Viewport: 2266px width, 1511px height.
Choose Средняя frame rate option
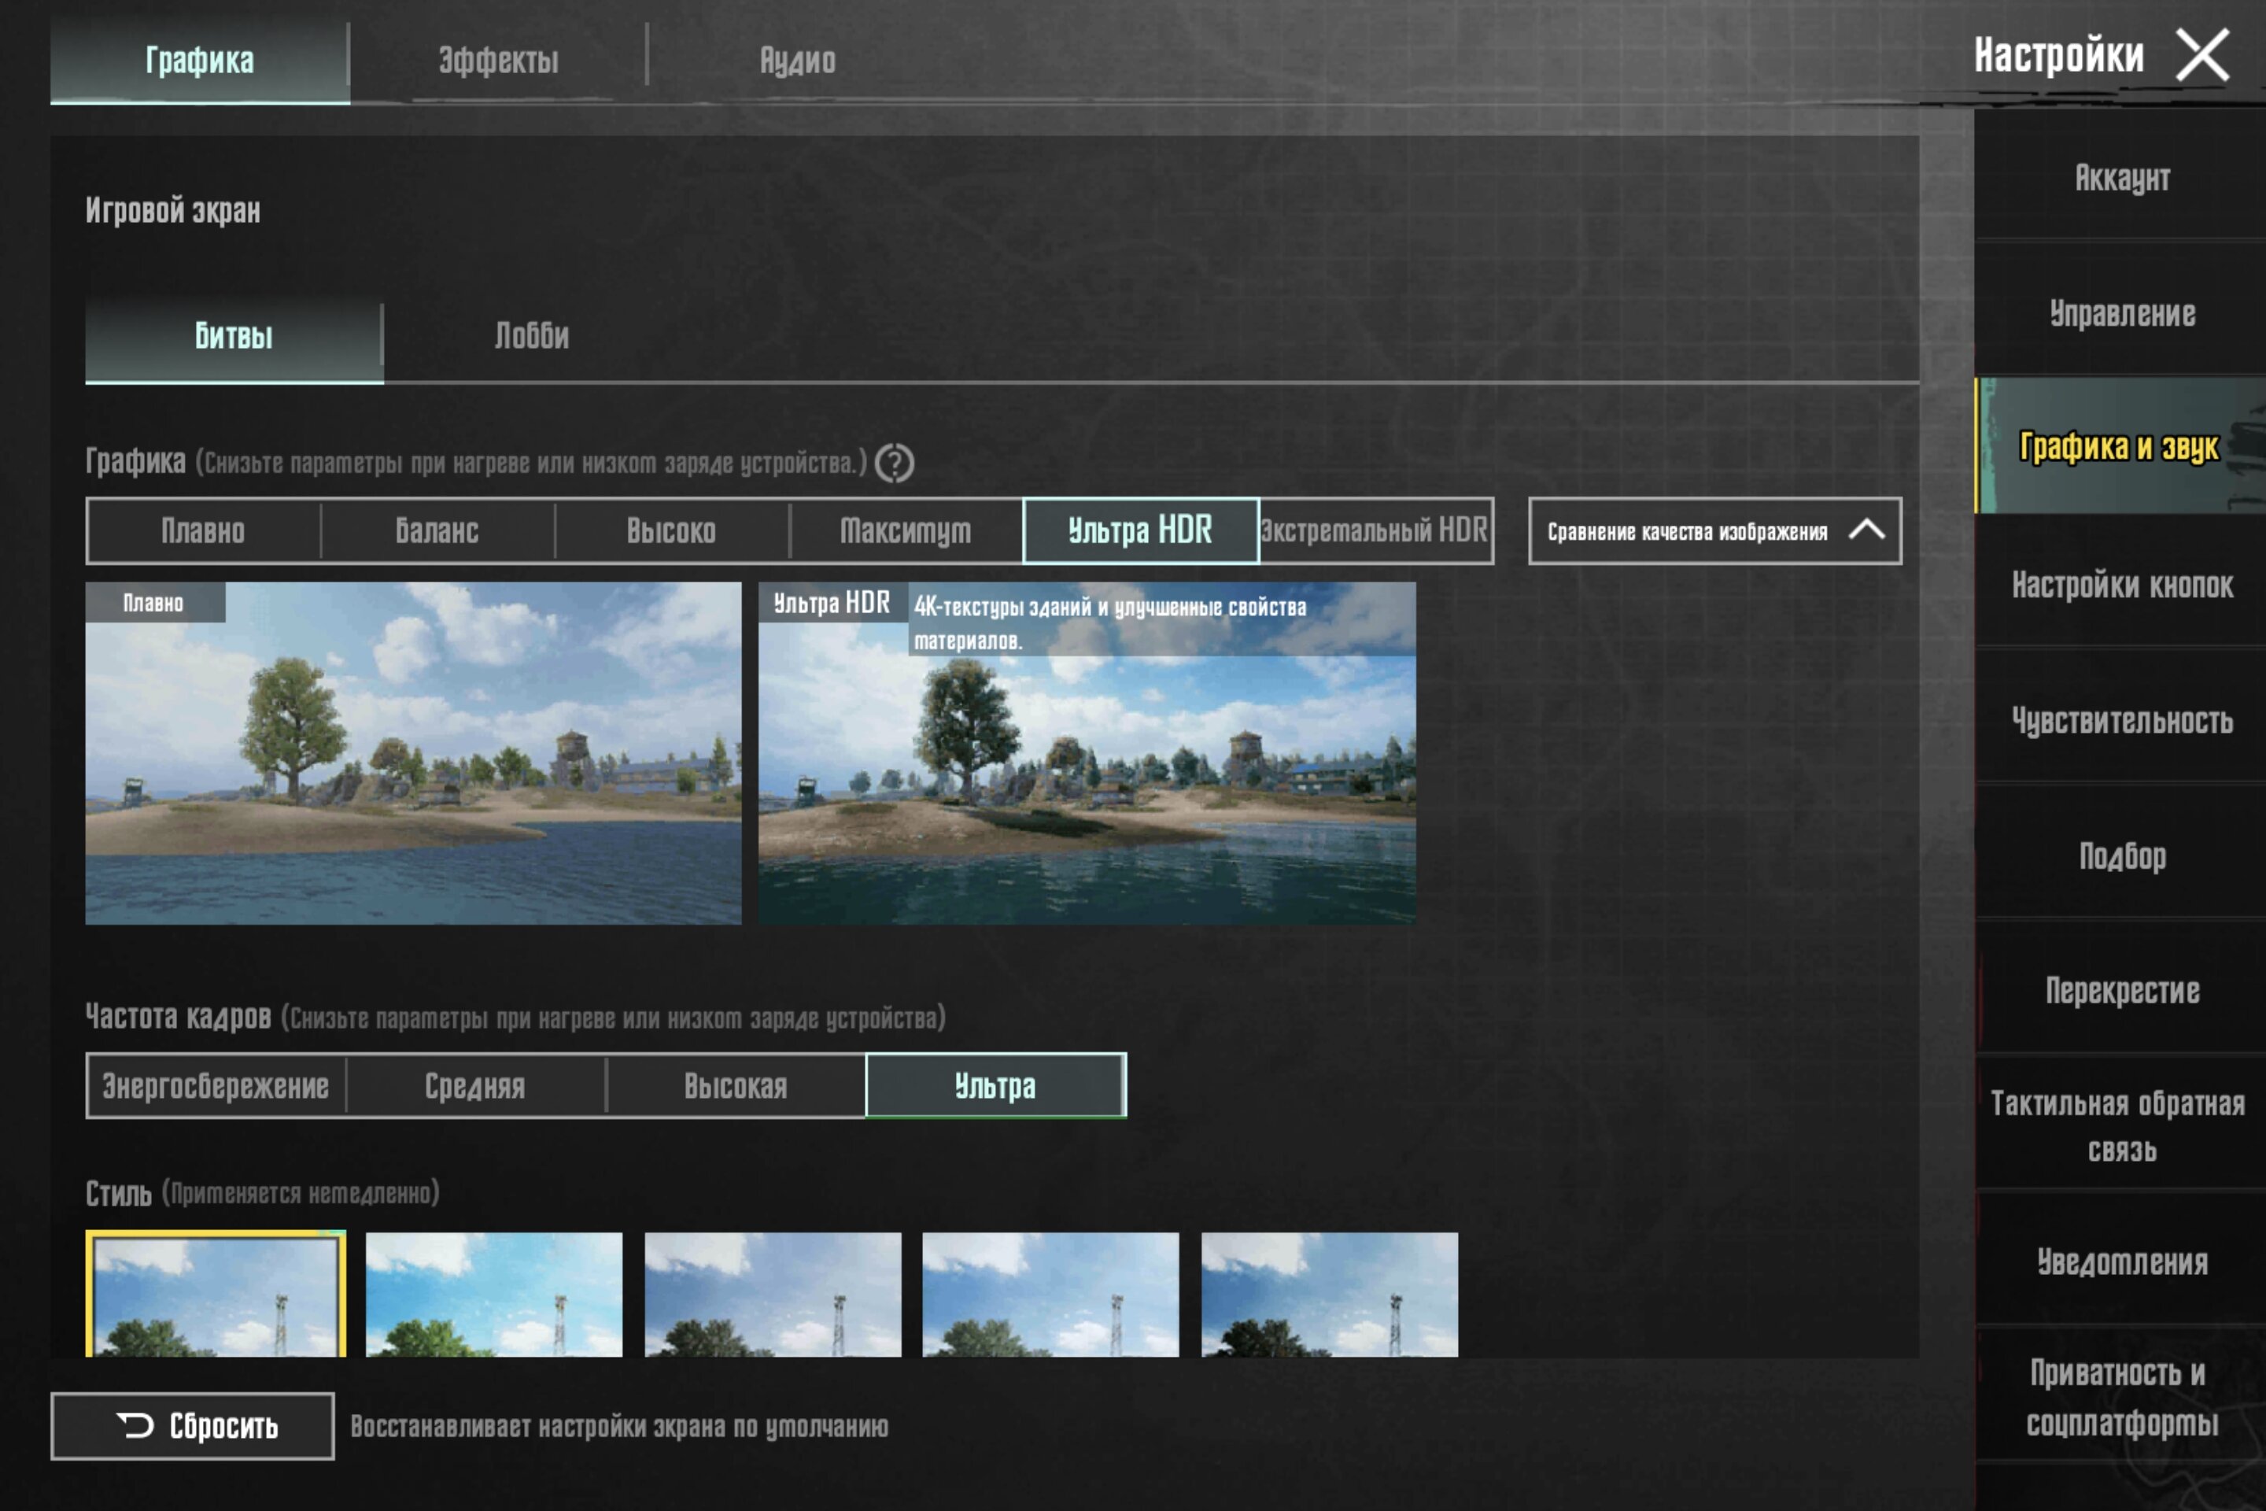[476, 1086]
